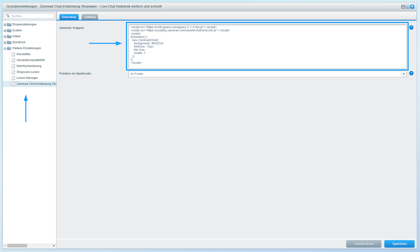Collapse the Weitere Einstellungen tree node
The height and width of the screenshot is (252, 420).
(5, 48)
